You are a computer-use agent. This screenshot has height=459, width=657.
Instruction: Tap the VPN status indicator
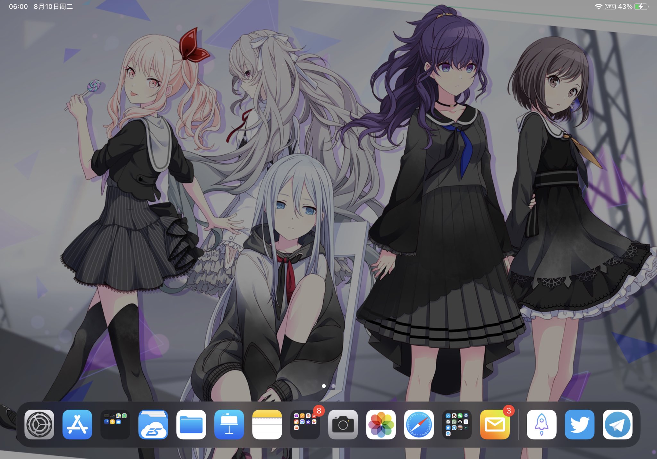pyautogui.click(x=610, y=6)
